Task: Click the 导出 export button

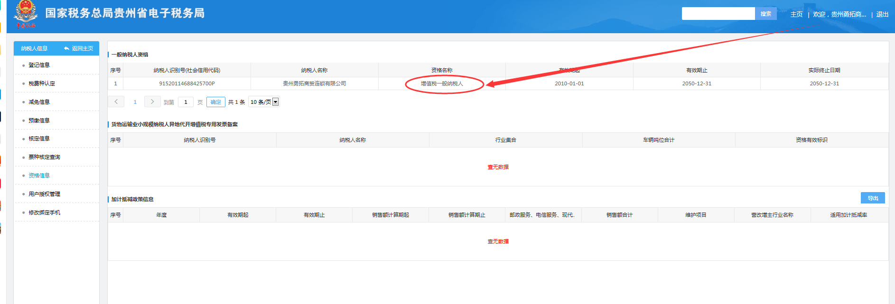Action: [873, 198]
